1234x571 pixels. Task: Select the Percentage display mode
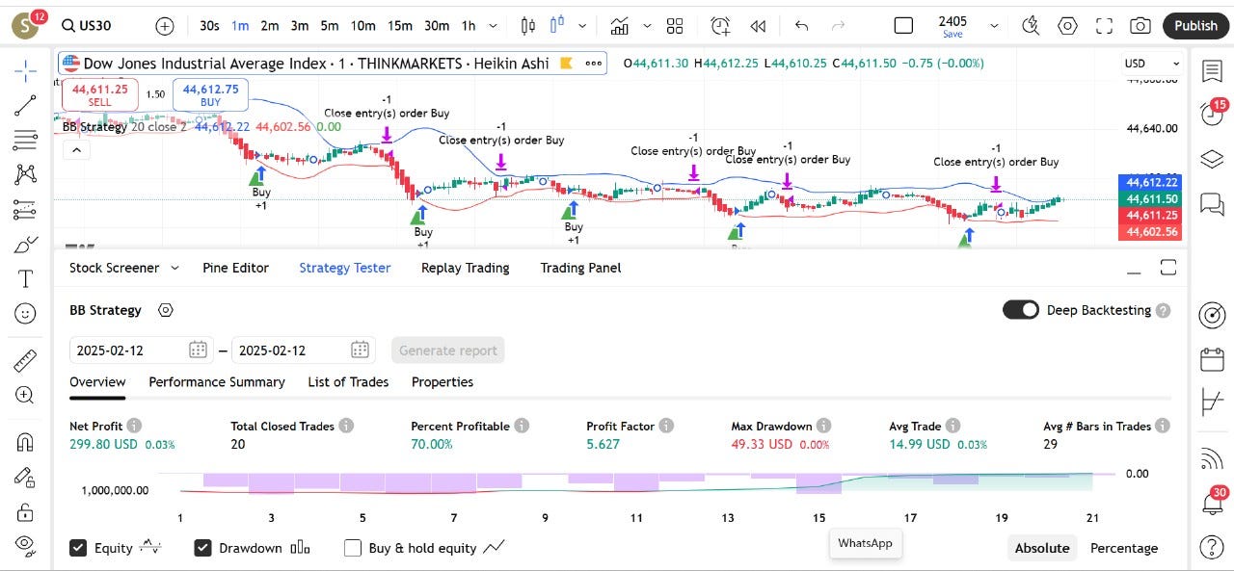pos(1124,548)
